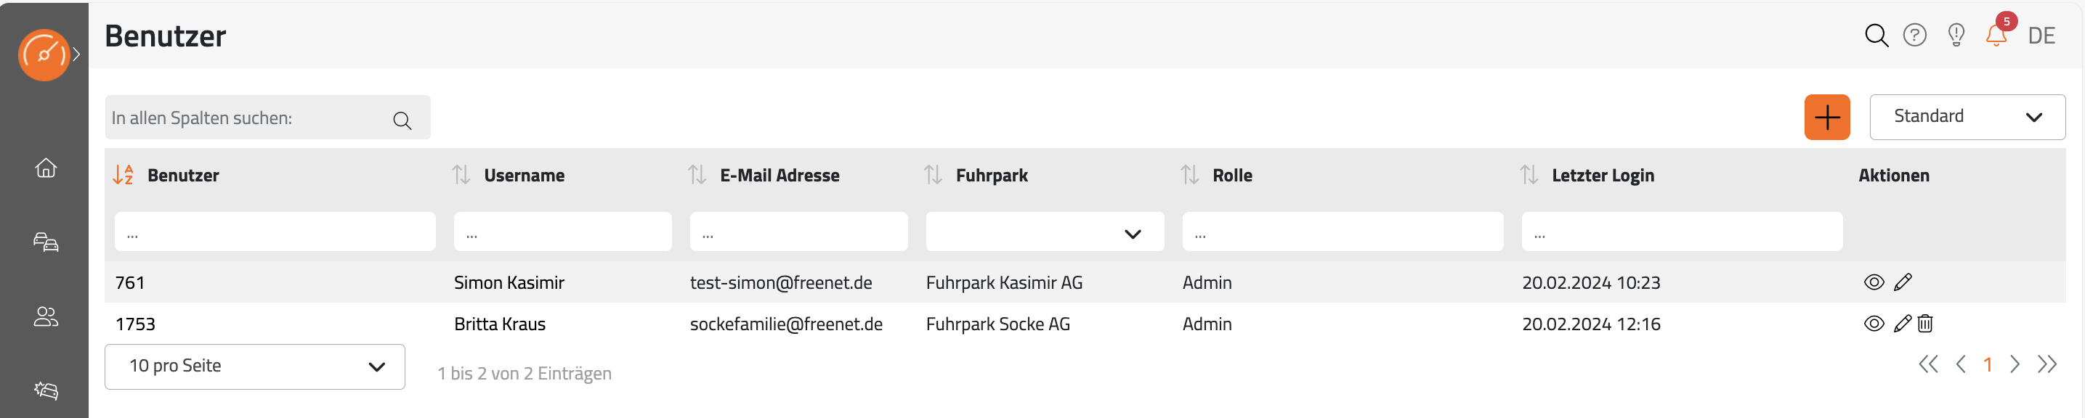Open the home icon in sidebar

click(x=46, y=168)
